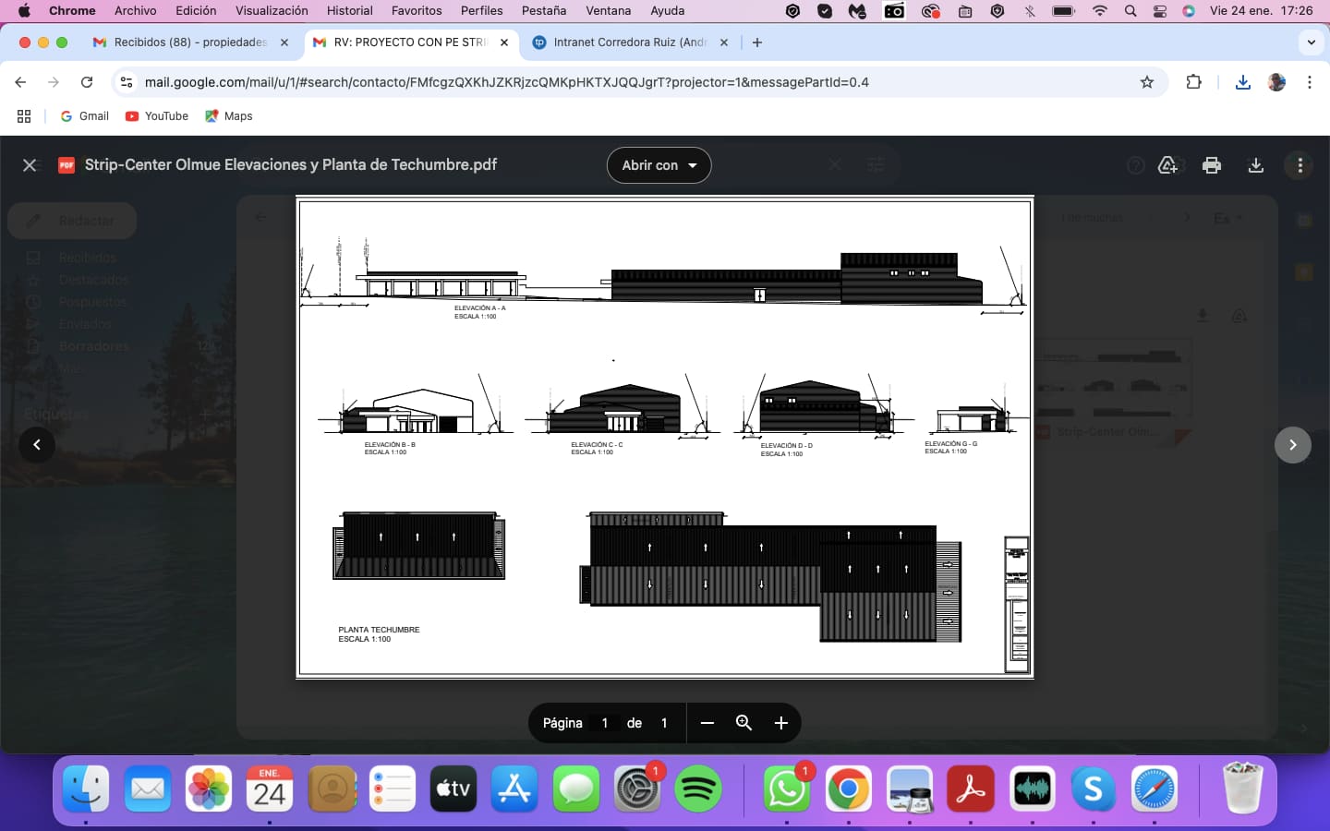Open Gmail bookmark
The width and height of the screenshot is (1330, 831).
point(85,116)
